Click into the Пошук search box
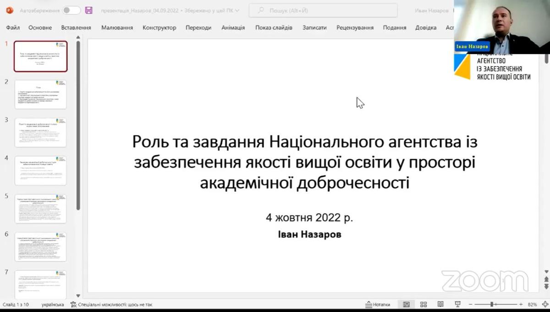The height and width of the screenshot is (312, 550). point(323,10)
